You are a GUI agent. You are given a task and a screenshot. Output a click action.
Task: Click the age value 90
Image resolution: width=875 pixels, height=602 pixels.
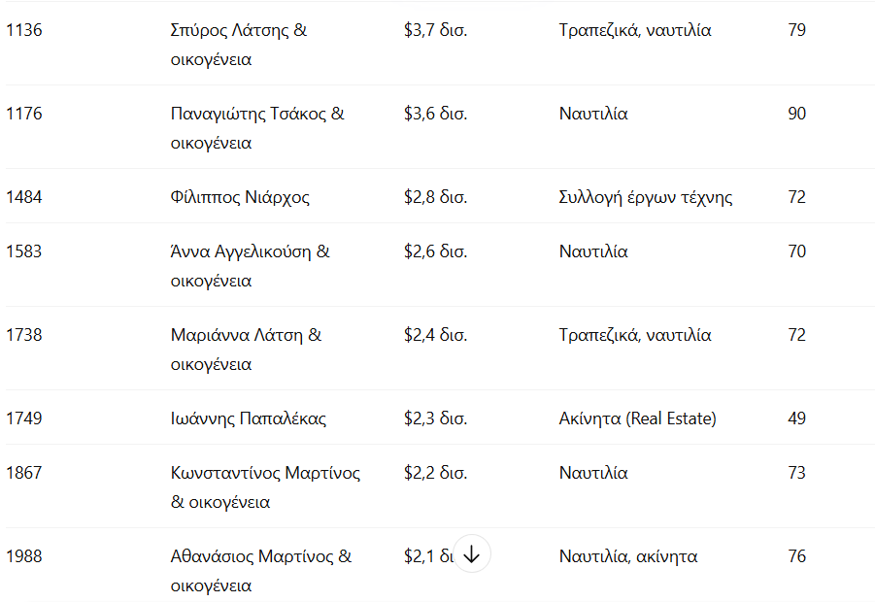(796, 114)
